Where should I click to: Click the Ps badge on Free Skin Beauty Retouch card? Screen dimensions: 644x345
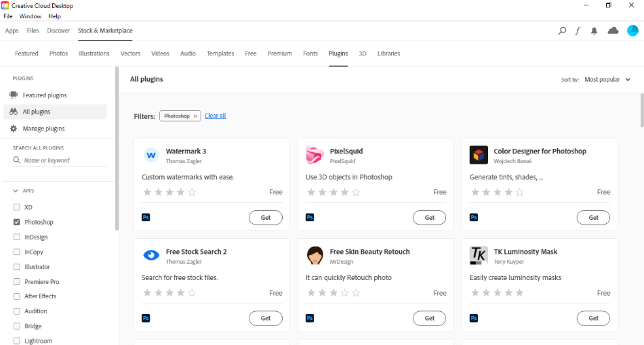[x=310, y=318]
